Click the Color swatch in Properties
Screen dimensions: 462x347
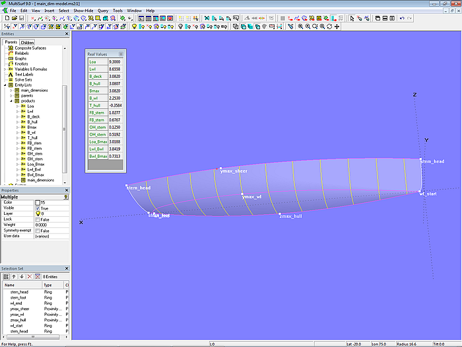click(x=37, y=202)
